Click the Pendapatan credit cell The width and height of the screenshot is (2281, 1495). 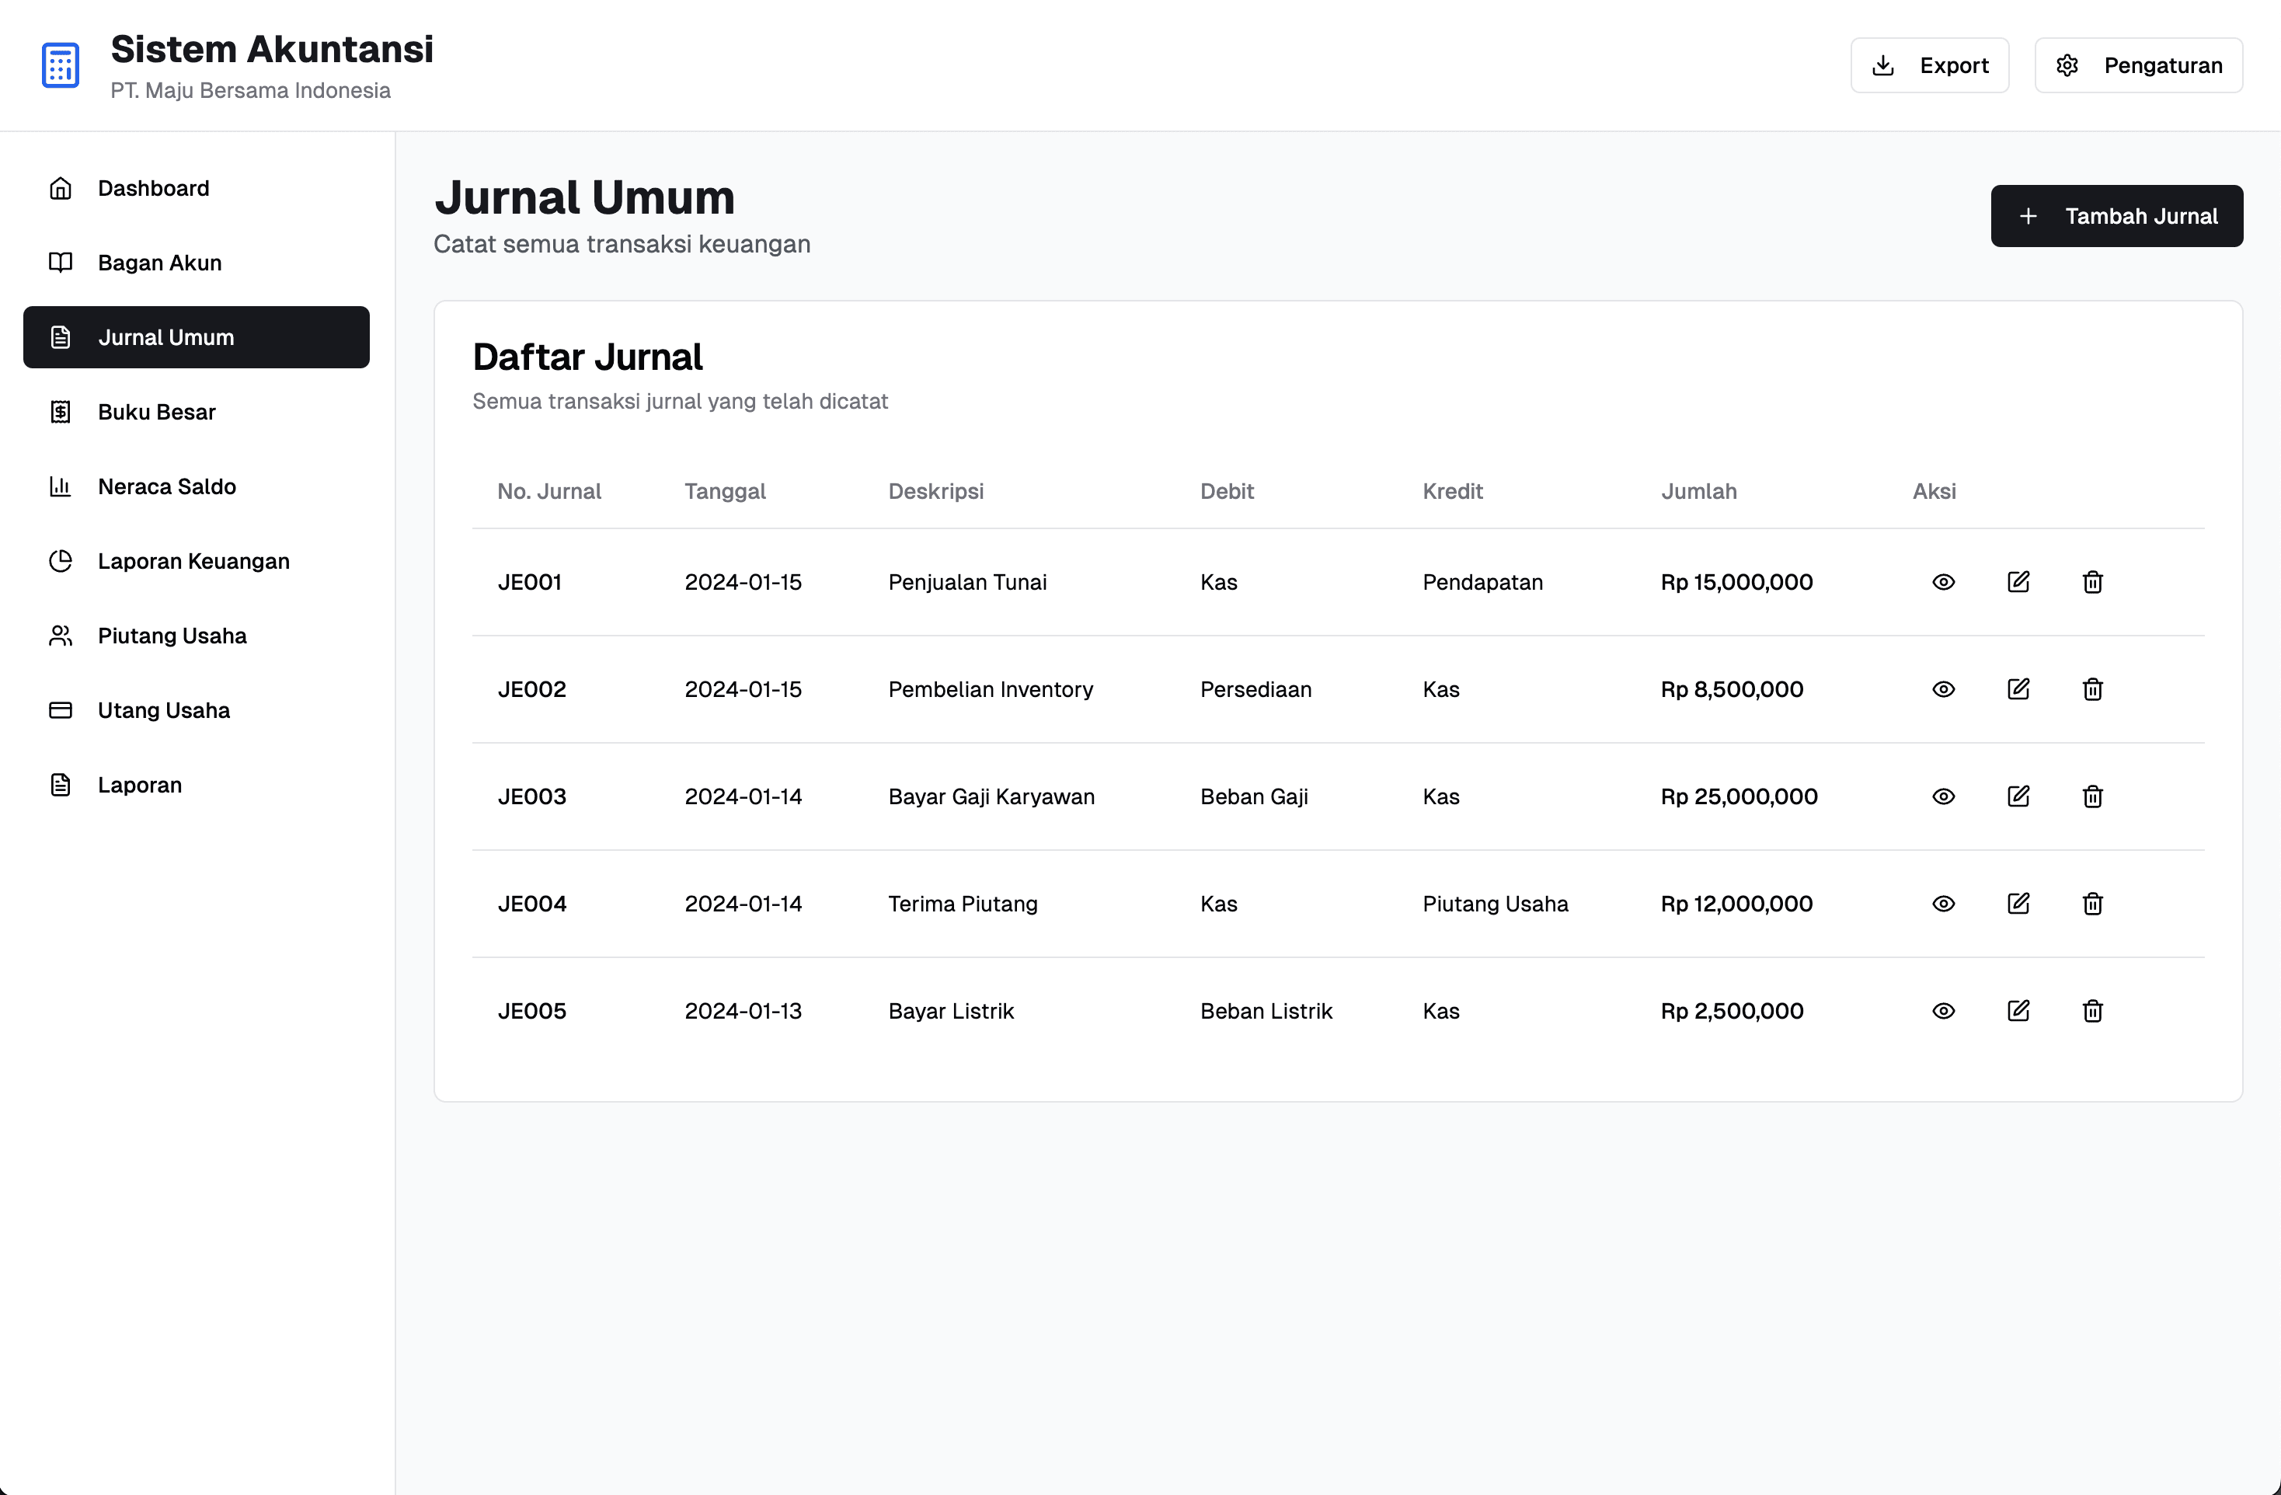point(1482,582)
